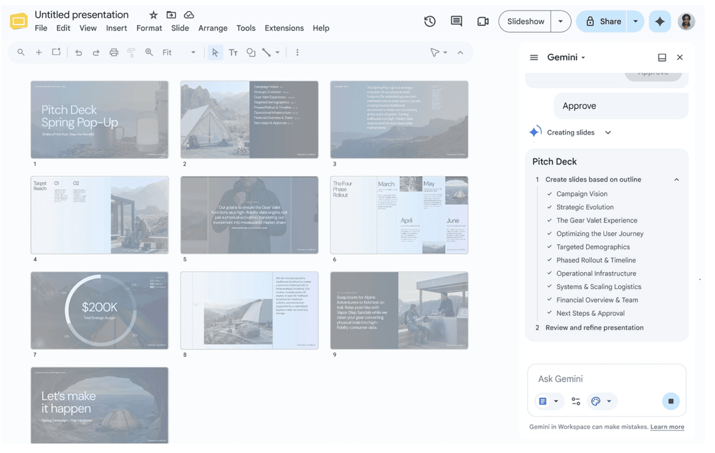Select The Four Phase Rollout slide
The image size is (715, 453).
399,215
